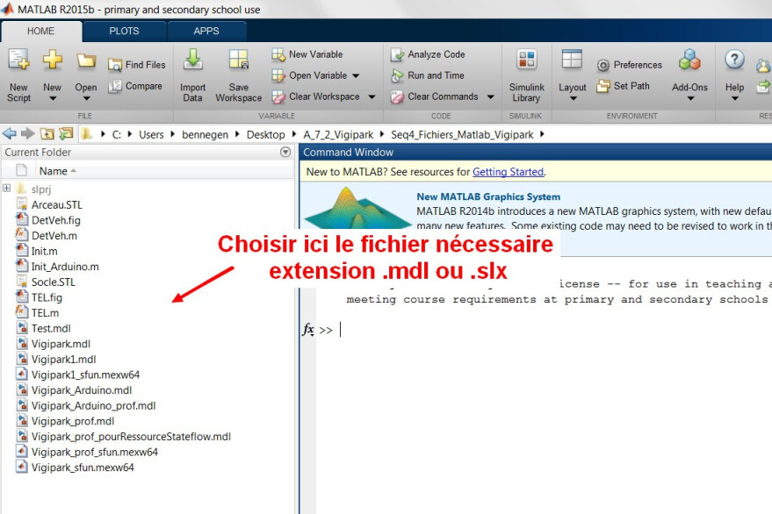Image resolution: width=772 pixels, height=514 pixels.
Task: Switch to the APPS tab
Action: tap(206, 31)
